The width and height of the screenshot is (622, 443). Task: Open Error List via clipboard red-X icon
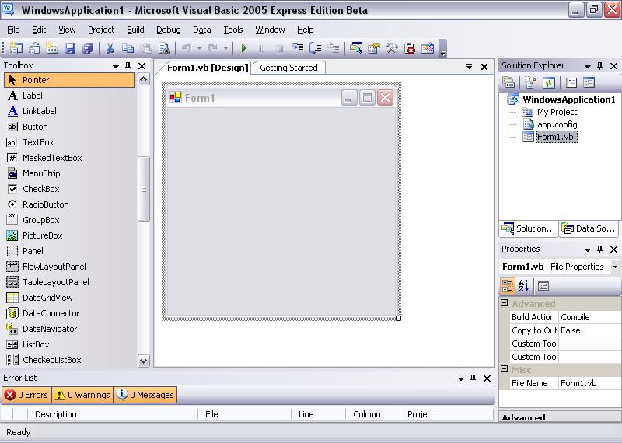click(x=410, y=48)
